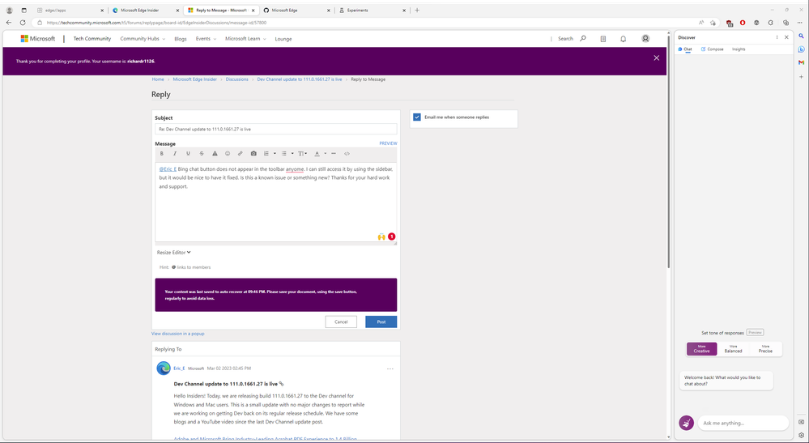Add this page to favorites
Viewport: 809px width, 443px height.
point(713,23)
